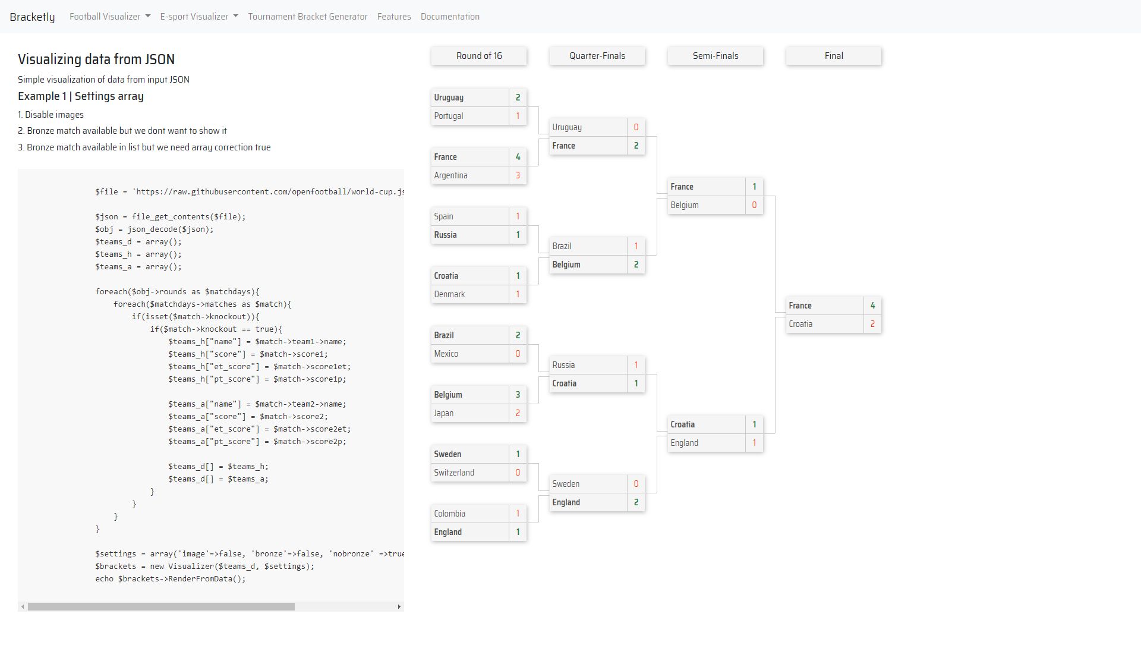Click the code block left scroll arrow
This screenshot has width=1141, height=664.
click(23, 607)
